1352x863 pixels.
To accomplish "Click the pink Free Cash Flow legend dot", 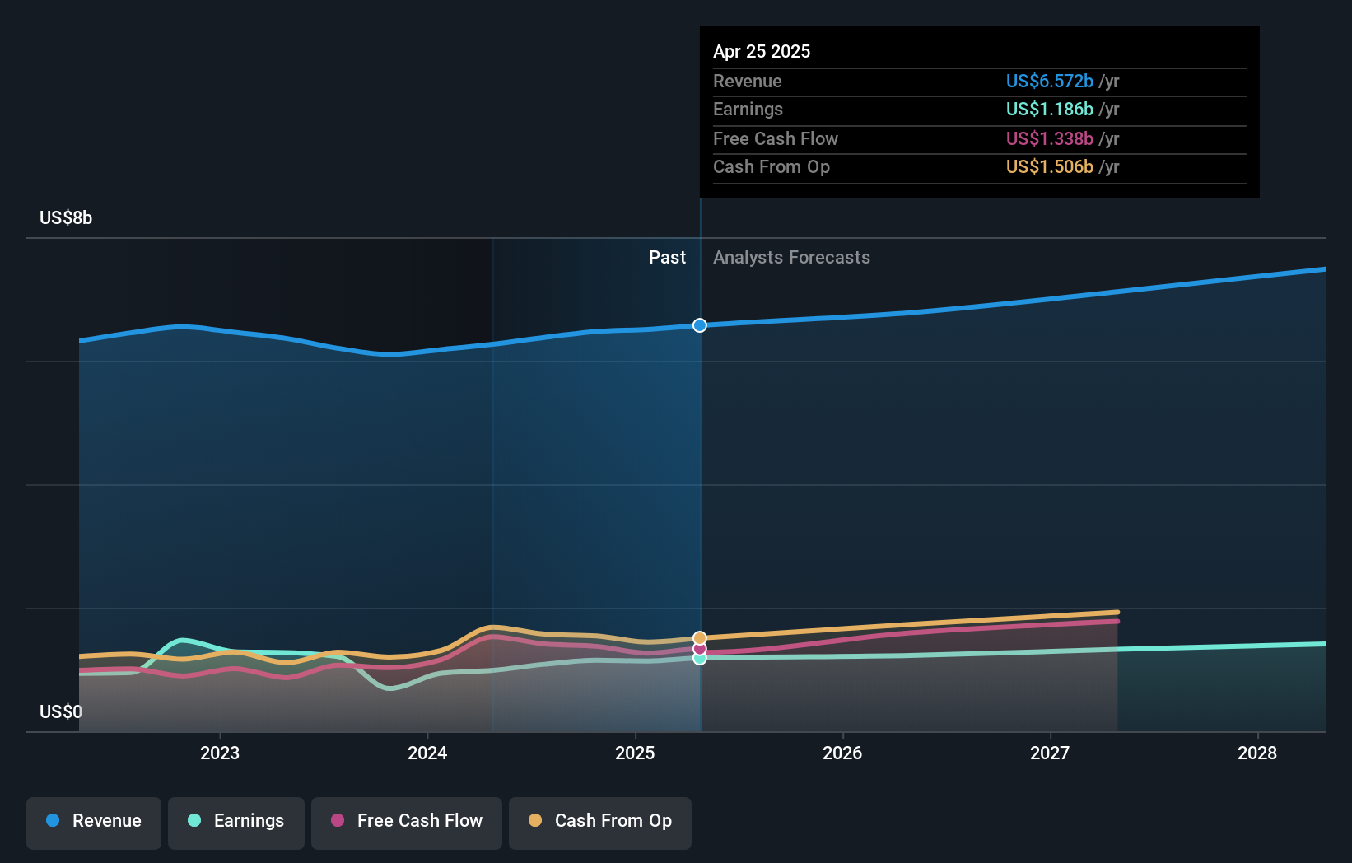I will pyautogui.click(x=338, y=820).
